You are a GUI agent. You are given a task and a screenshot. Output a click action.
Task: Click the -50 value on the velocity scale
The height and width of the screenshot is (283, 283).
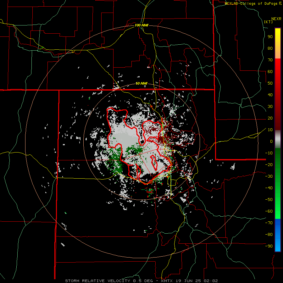click(x=269, y=200)
